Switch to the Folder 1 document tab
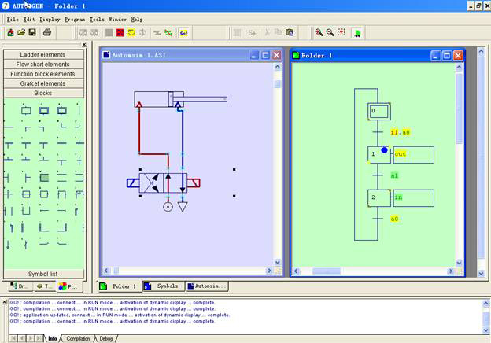The image size is (491, 343). click(120, 286)
